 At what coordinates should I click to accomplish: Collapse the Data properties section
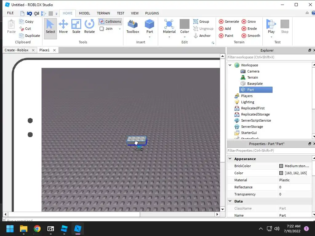[230, 201]
